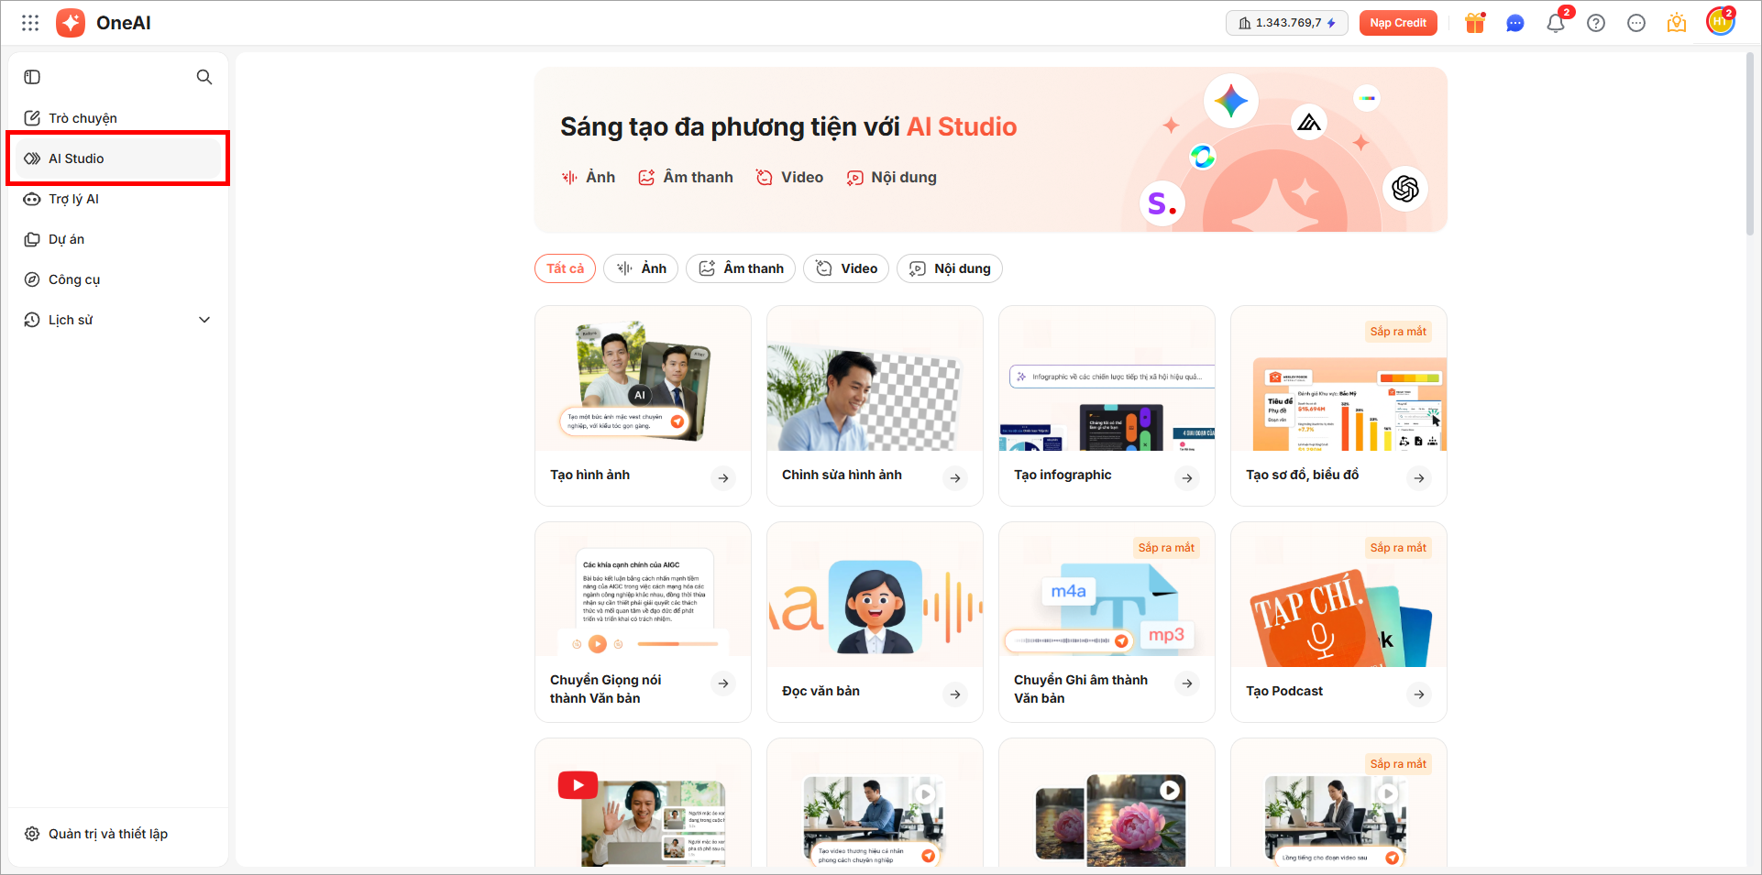Open the Tạo sơ đồ, biểu đồ card thumbnail
This screenshot has height=875, width=1762.
coord(1338,378)
